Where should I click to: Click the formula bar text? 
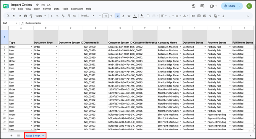(x=33, y=23)
